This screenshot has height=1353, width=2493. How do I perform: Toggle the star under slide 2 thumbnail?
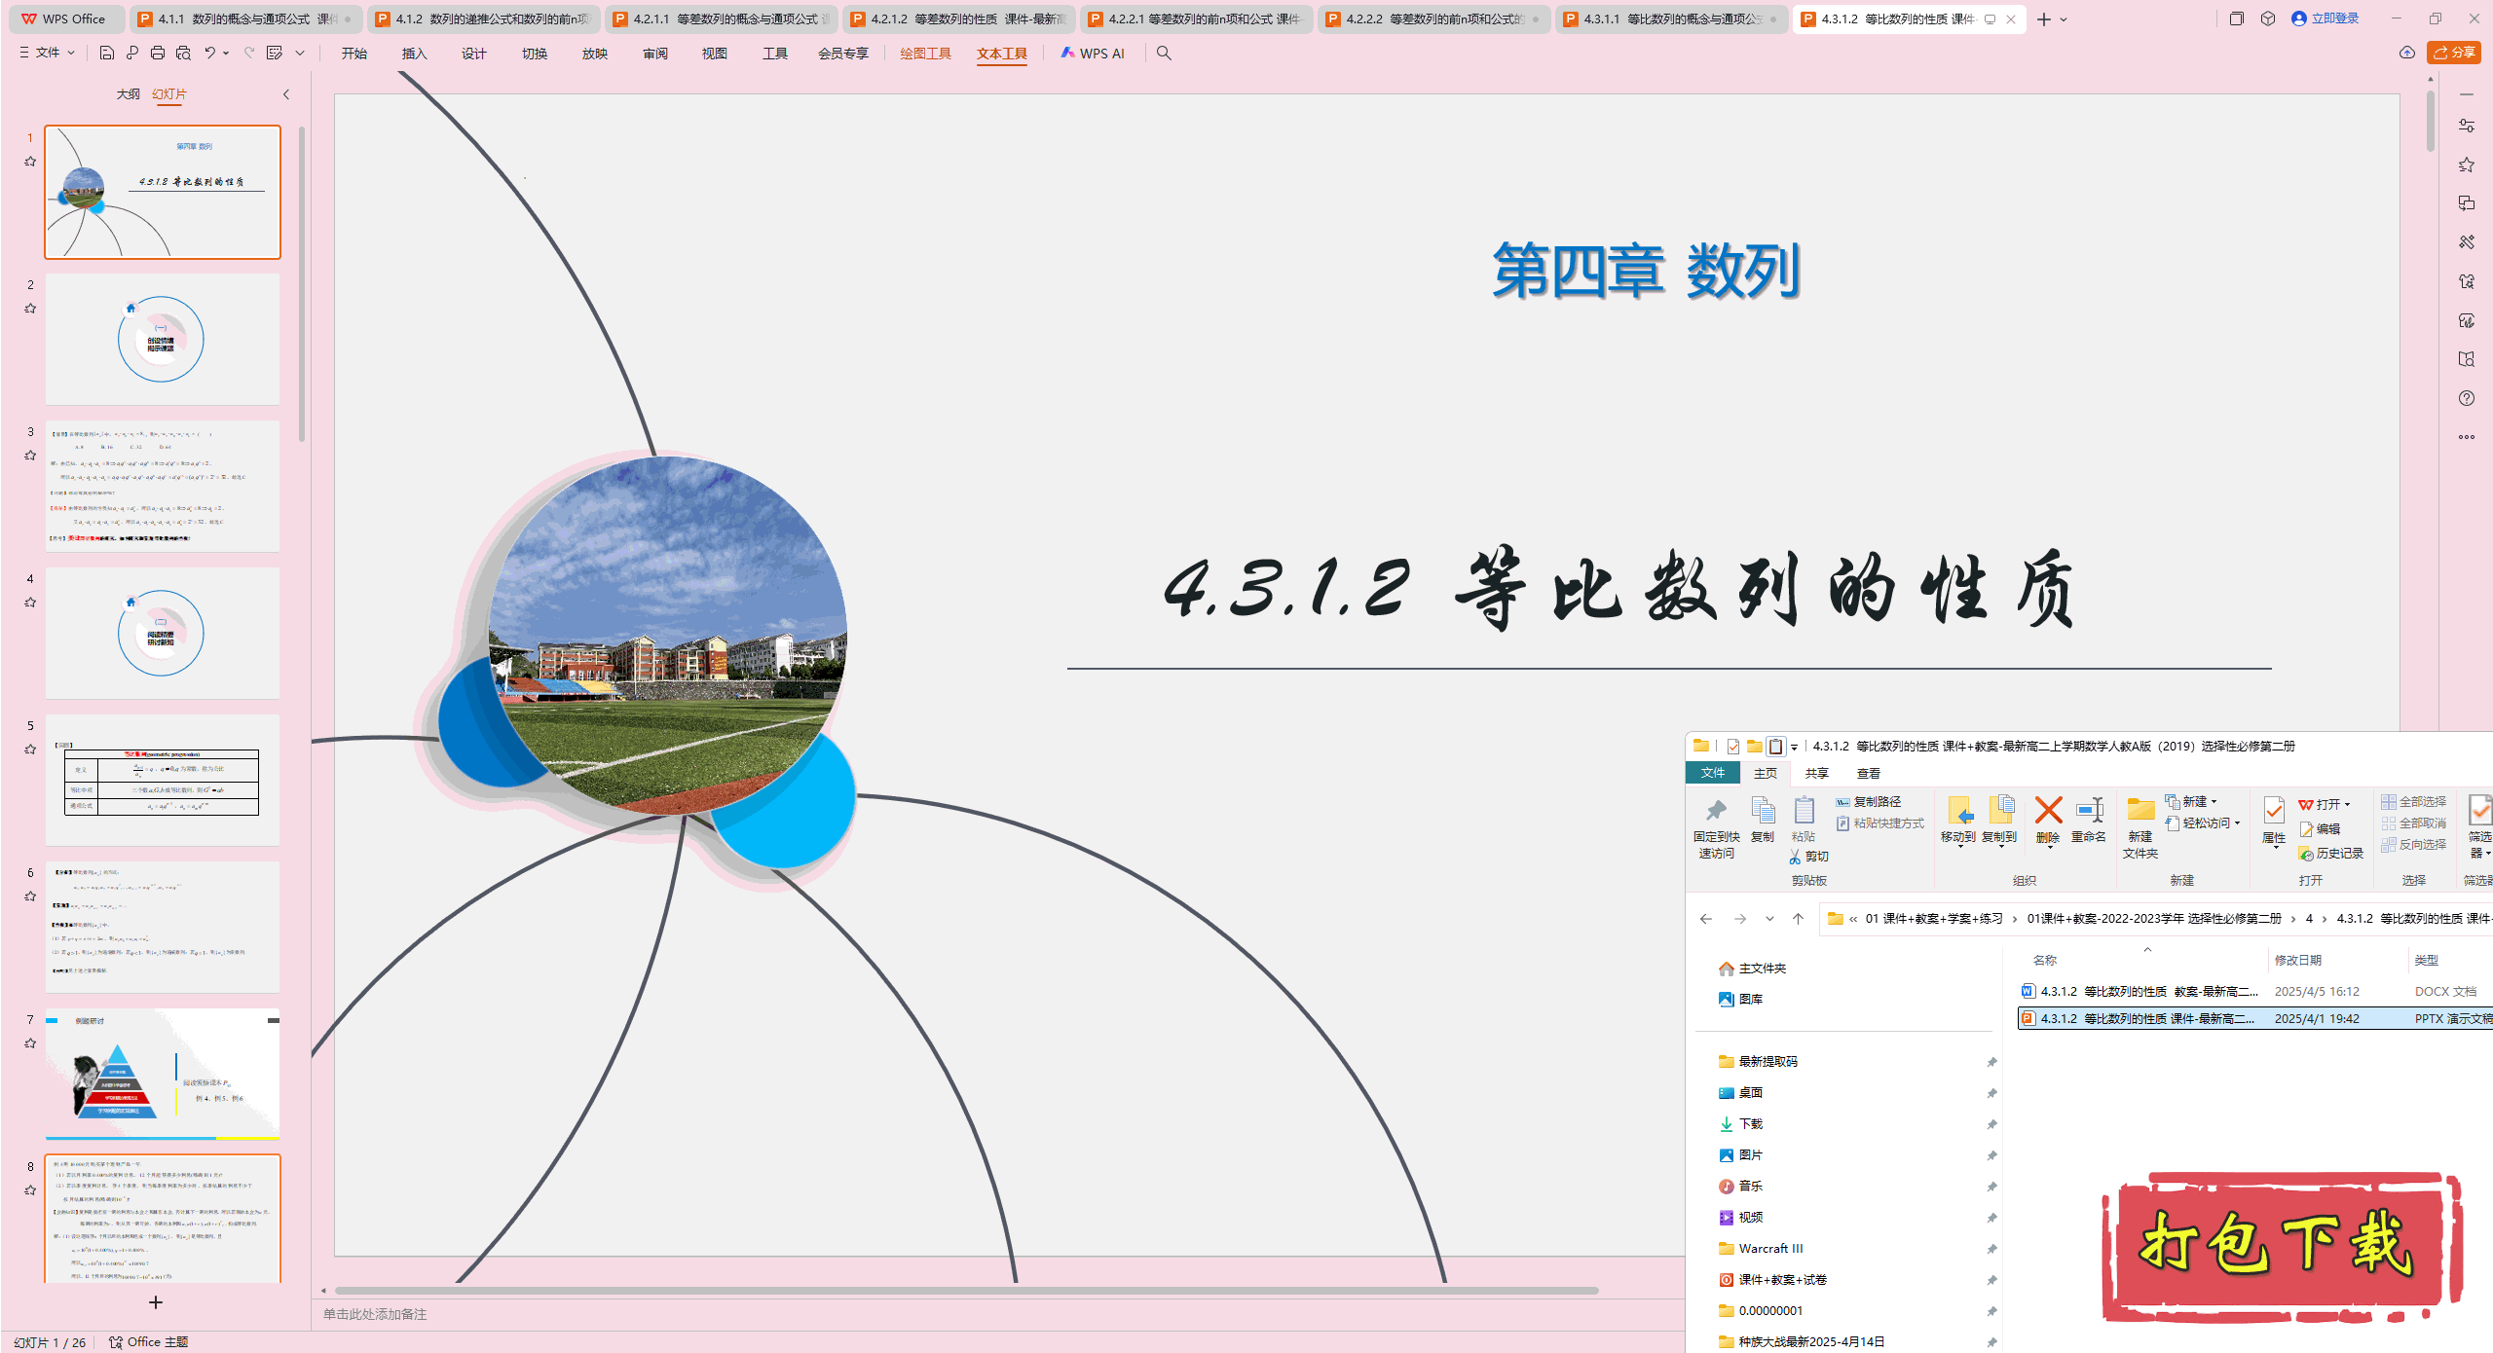(30, 309)
